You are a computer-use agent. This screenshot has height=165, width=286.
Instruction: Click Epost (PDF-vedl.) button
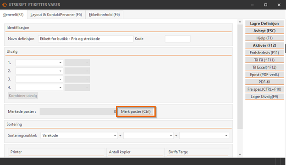[x=264, y=75]
